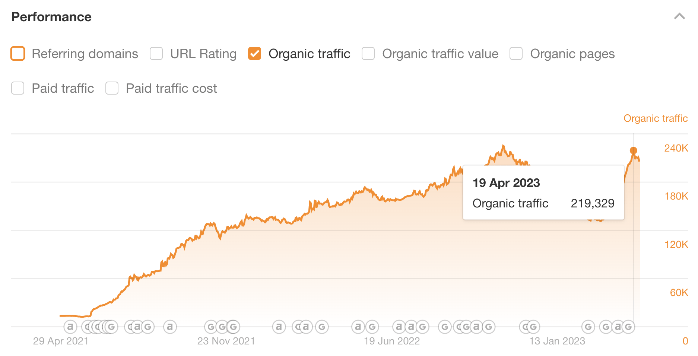This screenshot has height=356, width=698.
Task: Click the "29 Apr 2021" date label
Action: [x=61, y=341]
